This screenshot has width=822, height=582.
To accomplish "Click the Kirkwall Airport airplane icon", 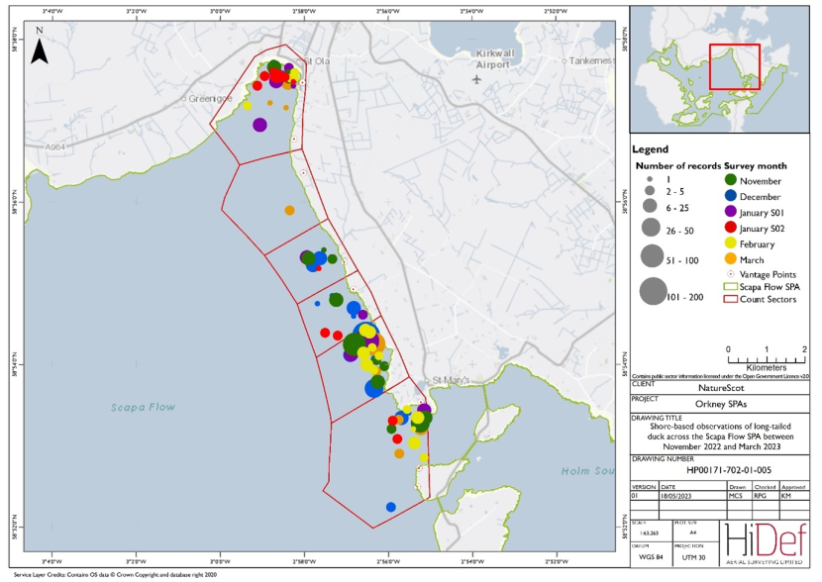I will click(476, 79).
